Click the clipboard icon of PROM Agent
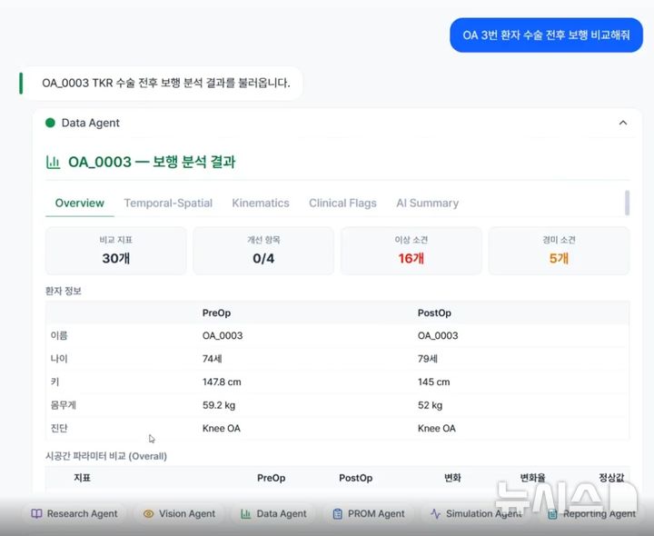654x536 pixels. tap(337, 514)
